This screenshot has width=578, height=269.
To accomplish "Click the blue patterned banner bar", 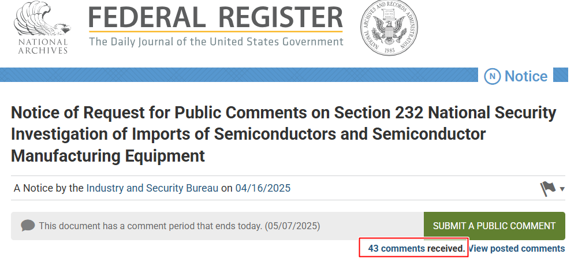I will coord(238,75).
